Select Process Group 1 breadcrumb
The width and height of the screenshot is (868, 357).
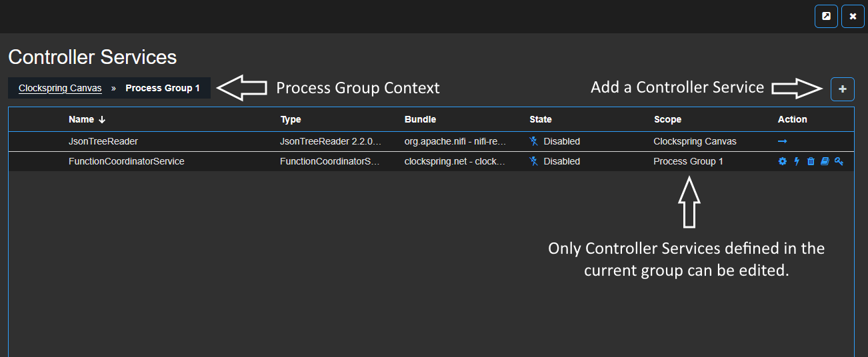click(x=163, y=88)
